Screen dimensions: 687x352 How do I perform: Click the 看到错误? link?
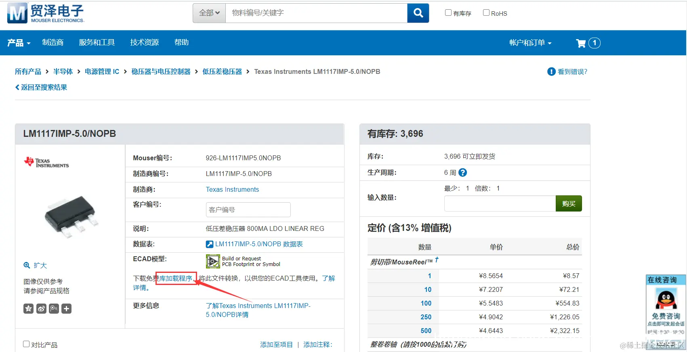(572, 71)
